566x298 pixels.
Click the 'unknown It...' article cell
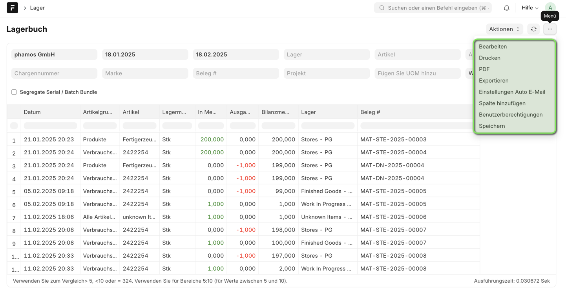point(139,217)
